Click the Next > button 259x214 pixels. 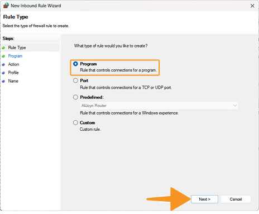tap(204, 199)
